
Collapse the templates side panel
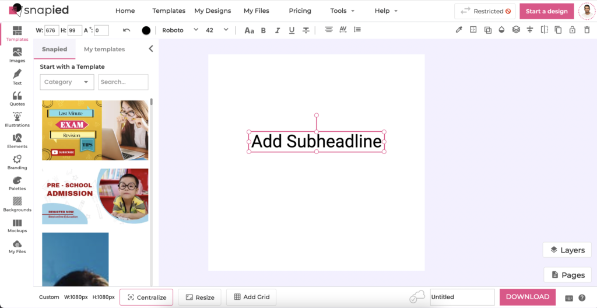pos(151,48)
